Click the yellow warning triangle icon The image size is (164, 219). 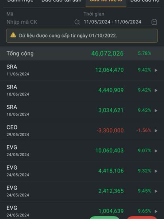pos(13,35)
